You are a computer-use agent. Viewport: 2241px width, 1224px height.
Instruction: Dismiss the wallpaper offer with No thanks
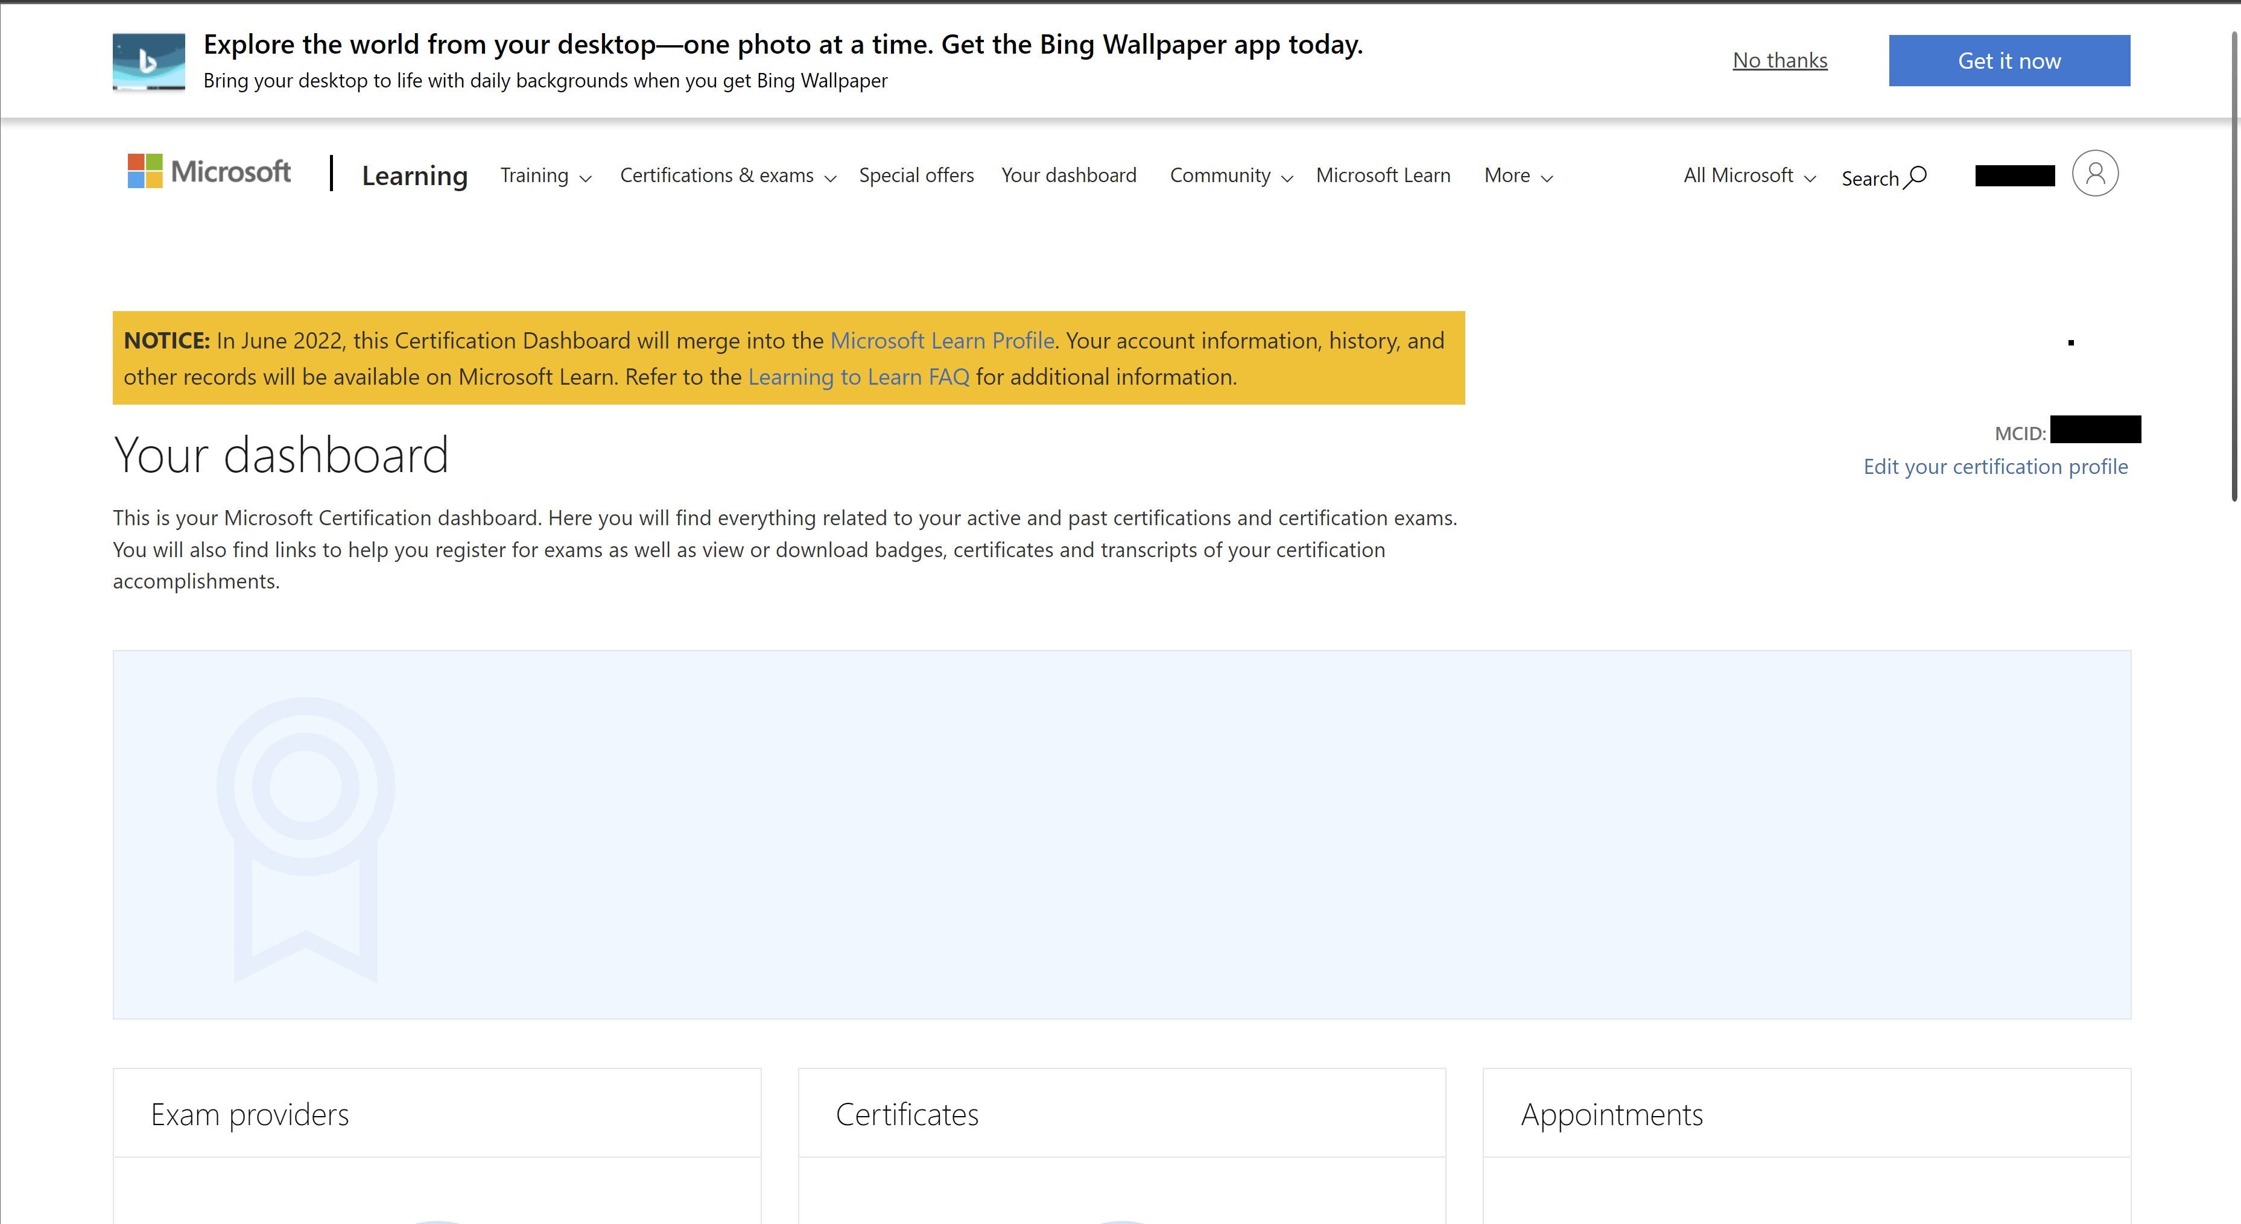[1780, 60]
